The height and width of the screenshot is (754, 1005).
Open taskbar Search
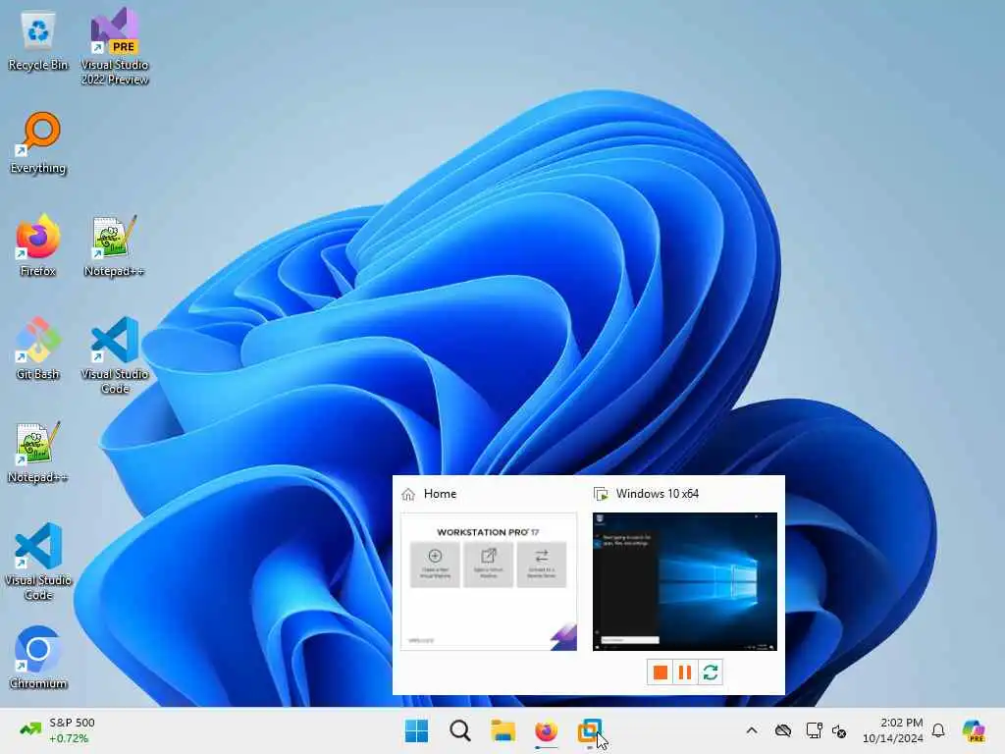tap(459, 730)
